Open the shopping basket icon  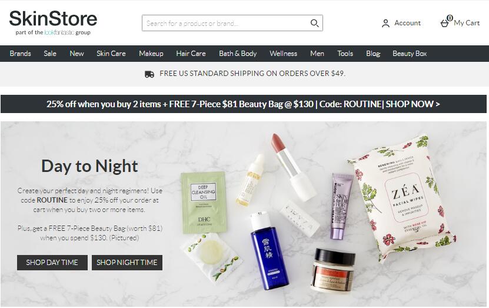click(x=444, y=24)
